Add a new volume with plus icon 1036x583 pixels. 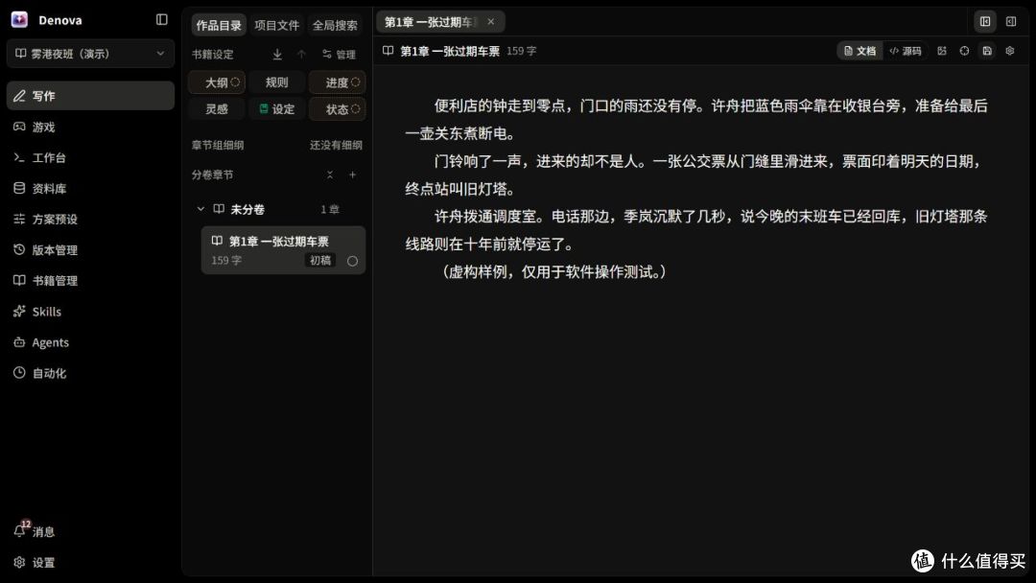(353, 175)
